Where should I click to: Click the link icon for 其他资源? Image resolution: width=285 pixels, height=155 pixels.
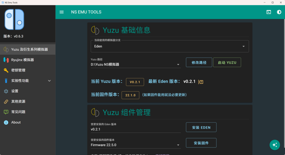(6, 101)
